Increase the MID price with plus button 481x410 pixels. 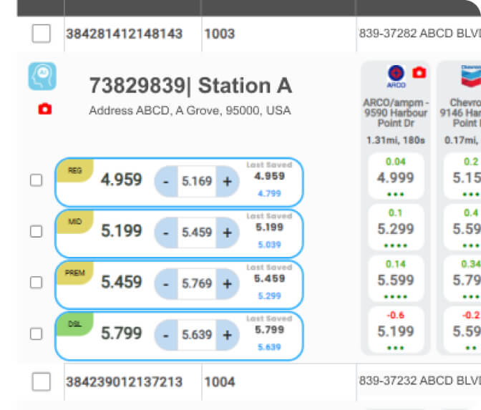tap(228, 233)
